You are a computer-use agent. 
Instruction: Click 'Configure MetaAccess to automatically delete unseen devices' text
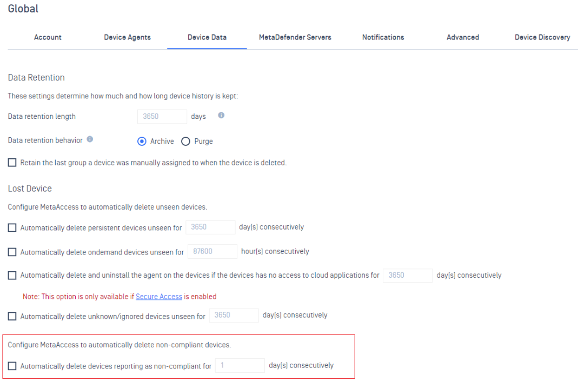[108, 207]
